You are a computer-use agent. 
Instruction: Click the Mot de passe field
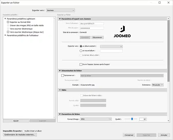click(92, 28)
